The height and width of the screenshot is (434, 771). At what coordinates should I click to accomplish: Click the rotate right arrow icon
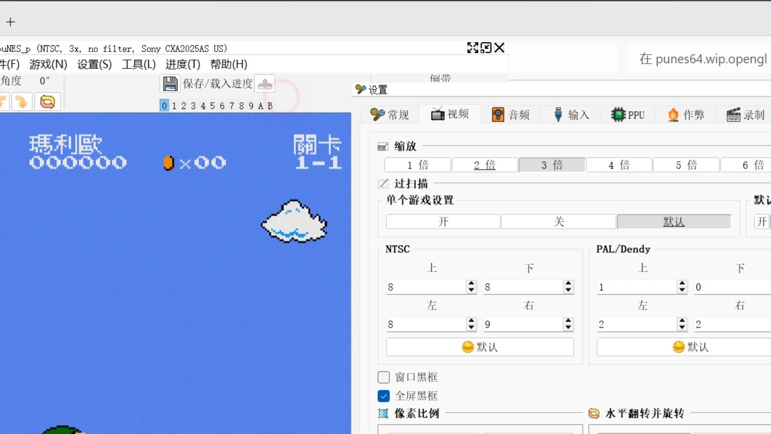(x=21, y=102)
